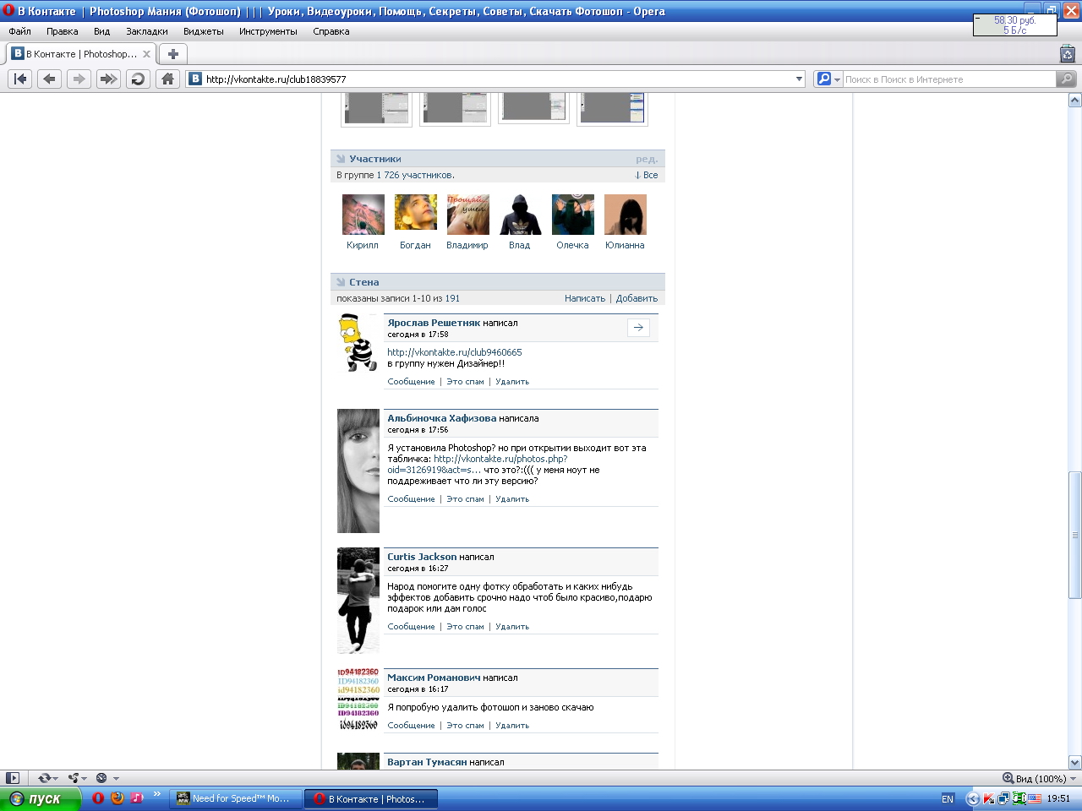Viewport: 1082px width, 811px height.
Task: Open member Влад's avatar
Action: (x=521, y=215)
